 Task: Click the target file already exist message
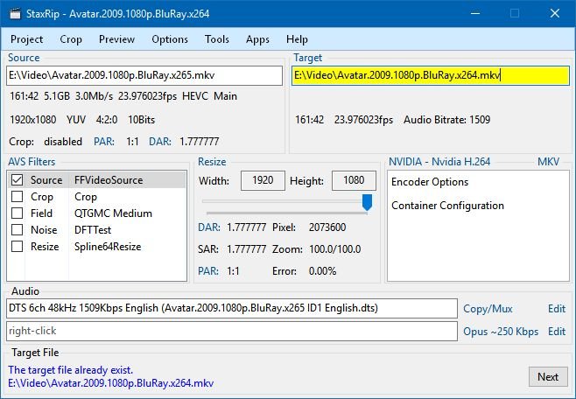pos(71,370)
